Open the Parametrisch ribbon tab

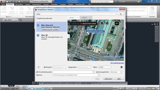point(37,4)
